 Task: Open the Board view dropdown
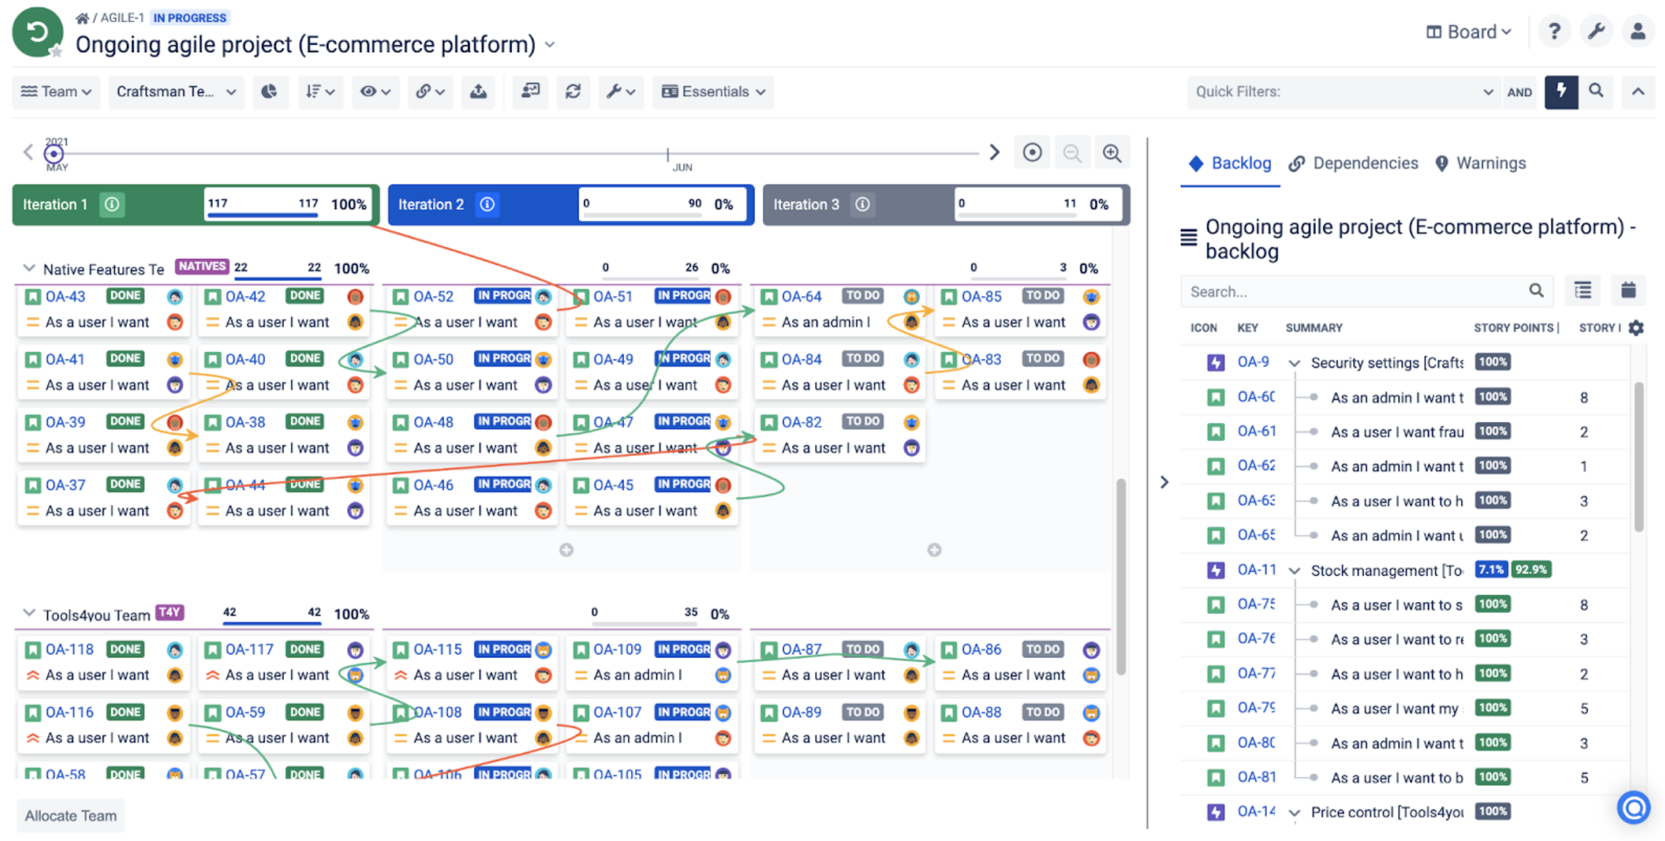(1467, 31)
